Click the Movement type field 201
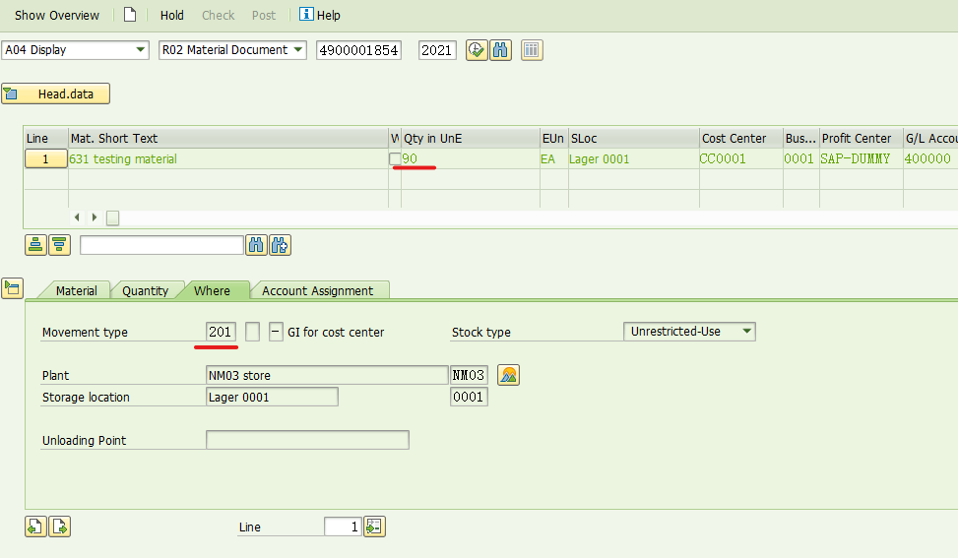Image resolution: width=958 pixels, height=558 pixels. point(221,332)
